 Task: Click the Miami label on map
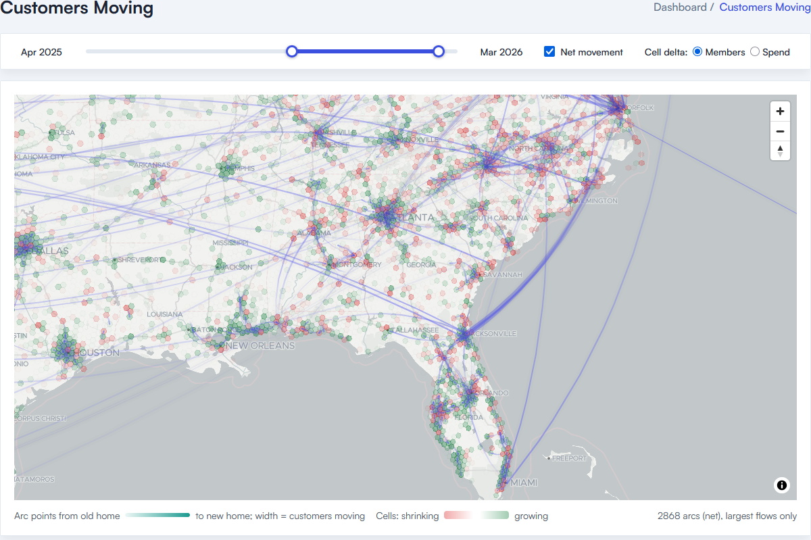pyautogui.click(x=524, y=483)
